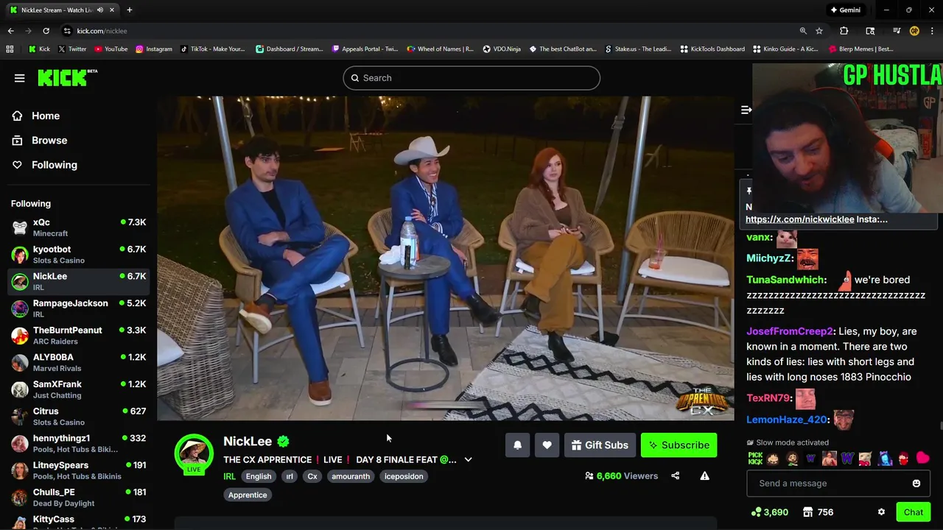This screenshot has width=943, height=530.
Task: Open a new browser tab
Action: click(130, 10)
